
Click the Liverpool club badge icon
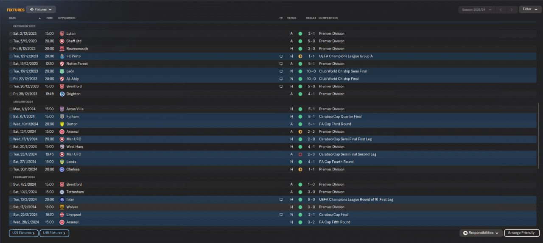62,215
